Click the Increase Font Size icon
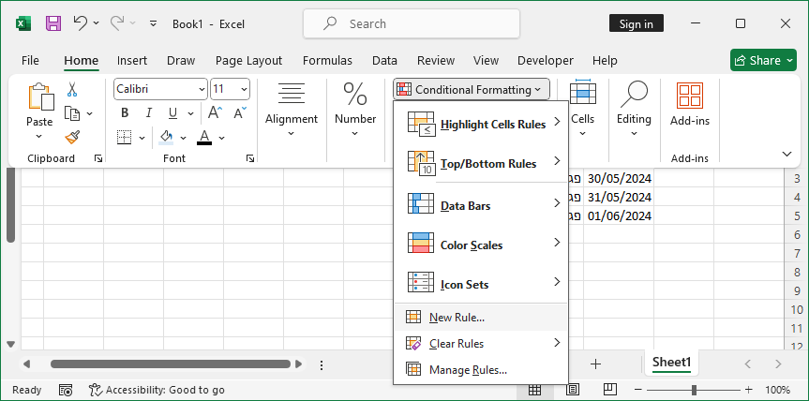The image size is (809, 401). click(x=215, y=112)
